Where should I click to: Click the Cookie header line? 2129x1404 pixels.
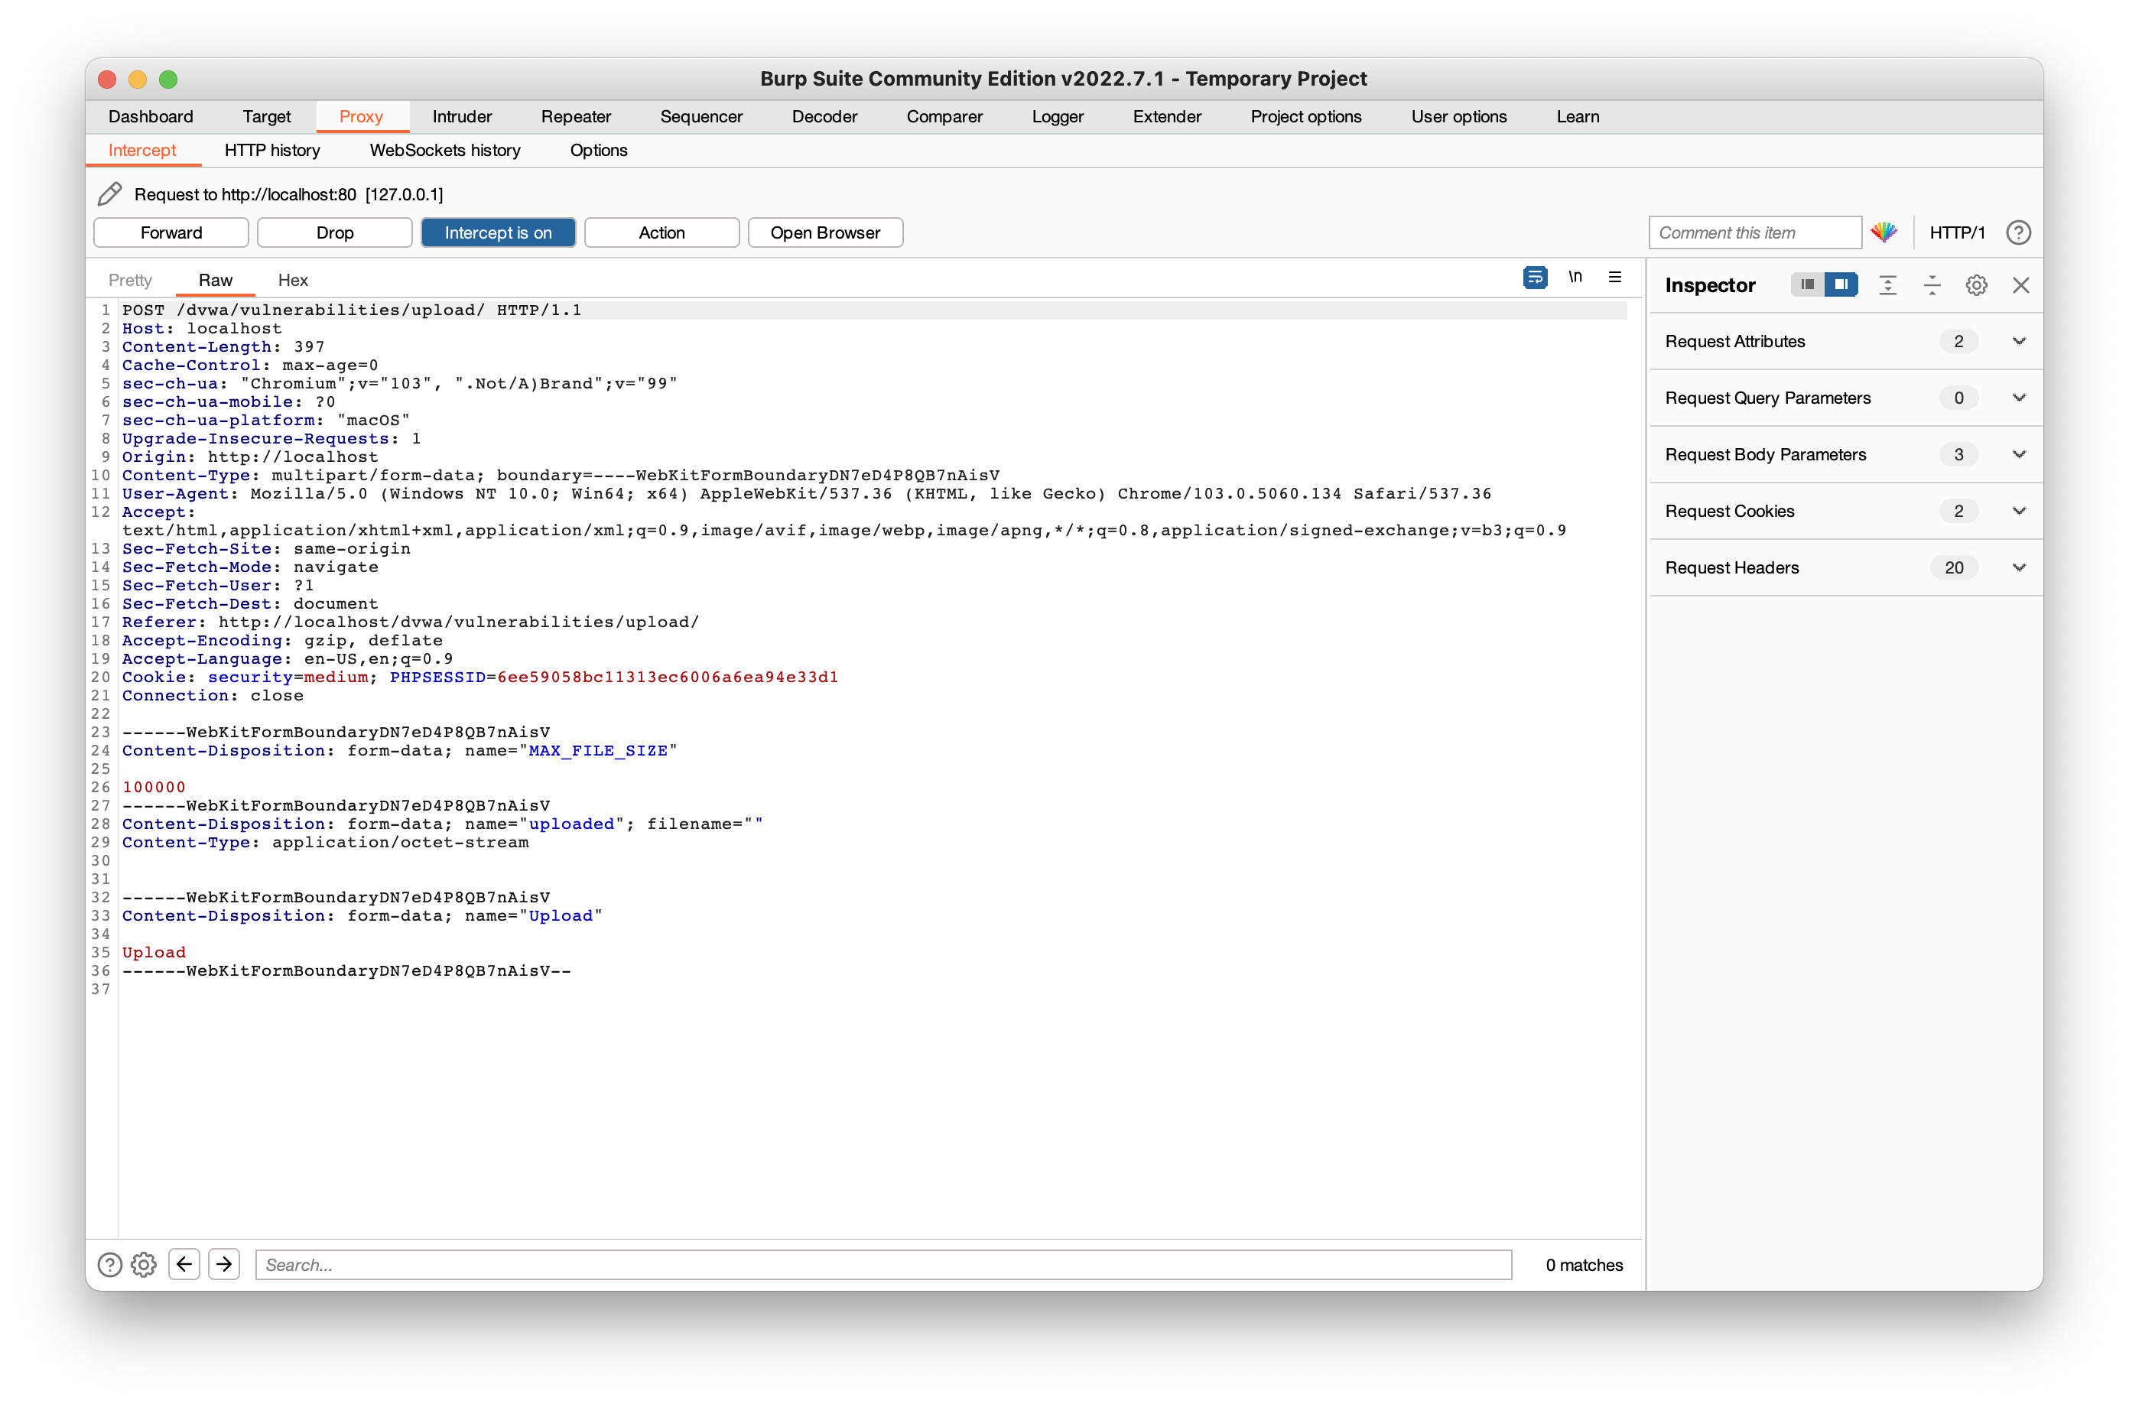click(x=480, y=677)
